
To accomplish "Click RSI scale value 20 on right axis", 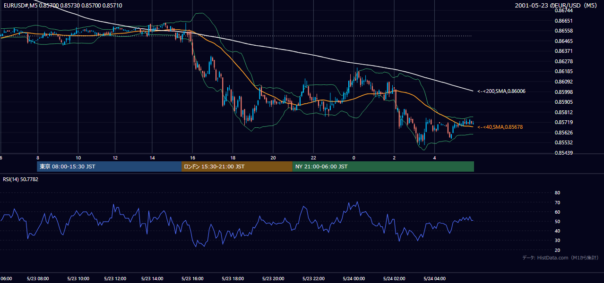I will point(557,250).
